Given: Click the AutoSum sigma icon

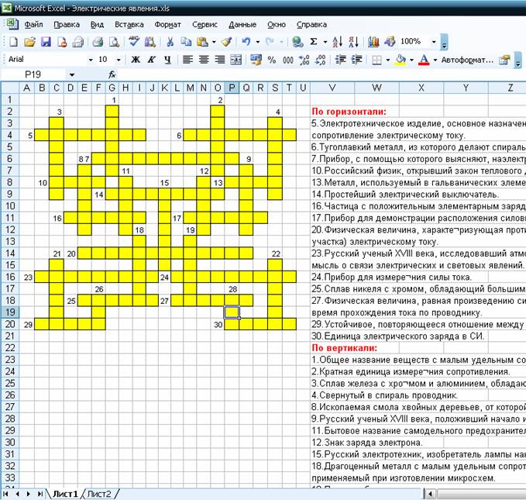Looking at the screenshot, I should point(314,42).
